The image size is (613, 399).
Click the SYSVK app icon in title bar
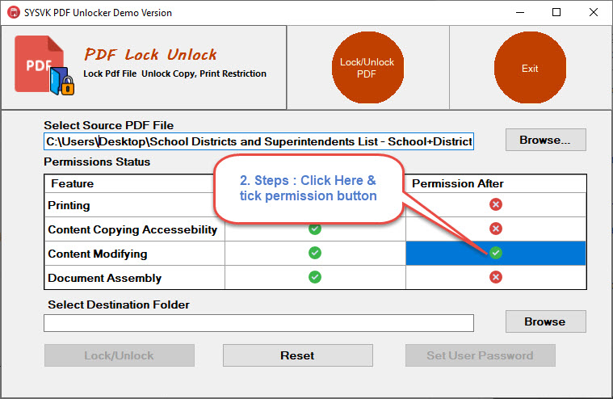(13, 12)
